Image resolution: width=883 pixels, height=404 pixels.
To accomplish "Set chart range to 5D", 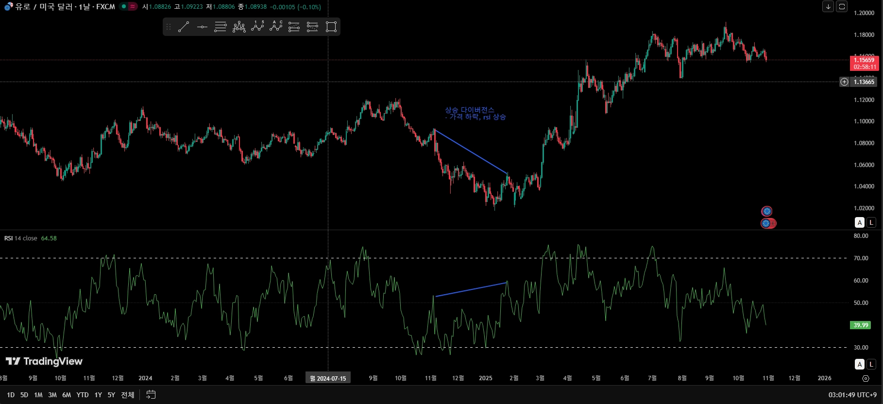I will 24,395.
